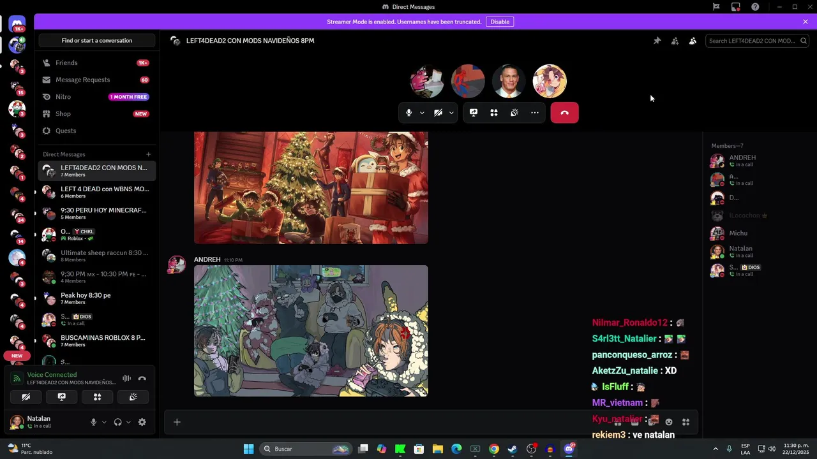Disconnect using the red hang-up button
The image size is (817, 459).
point(564,113)
